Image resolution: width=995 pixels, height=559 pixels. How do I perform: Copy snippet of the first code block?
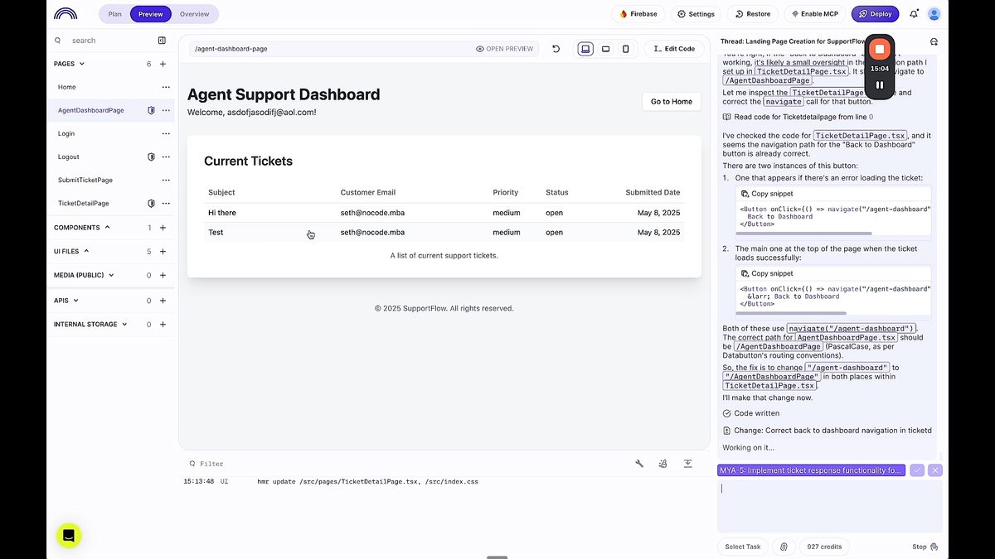pos(767,194)
